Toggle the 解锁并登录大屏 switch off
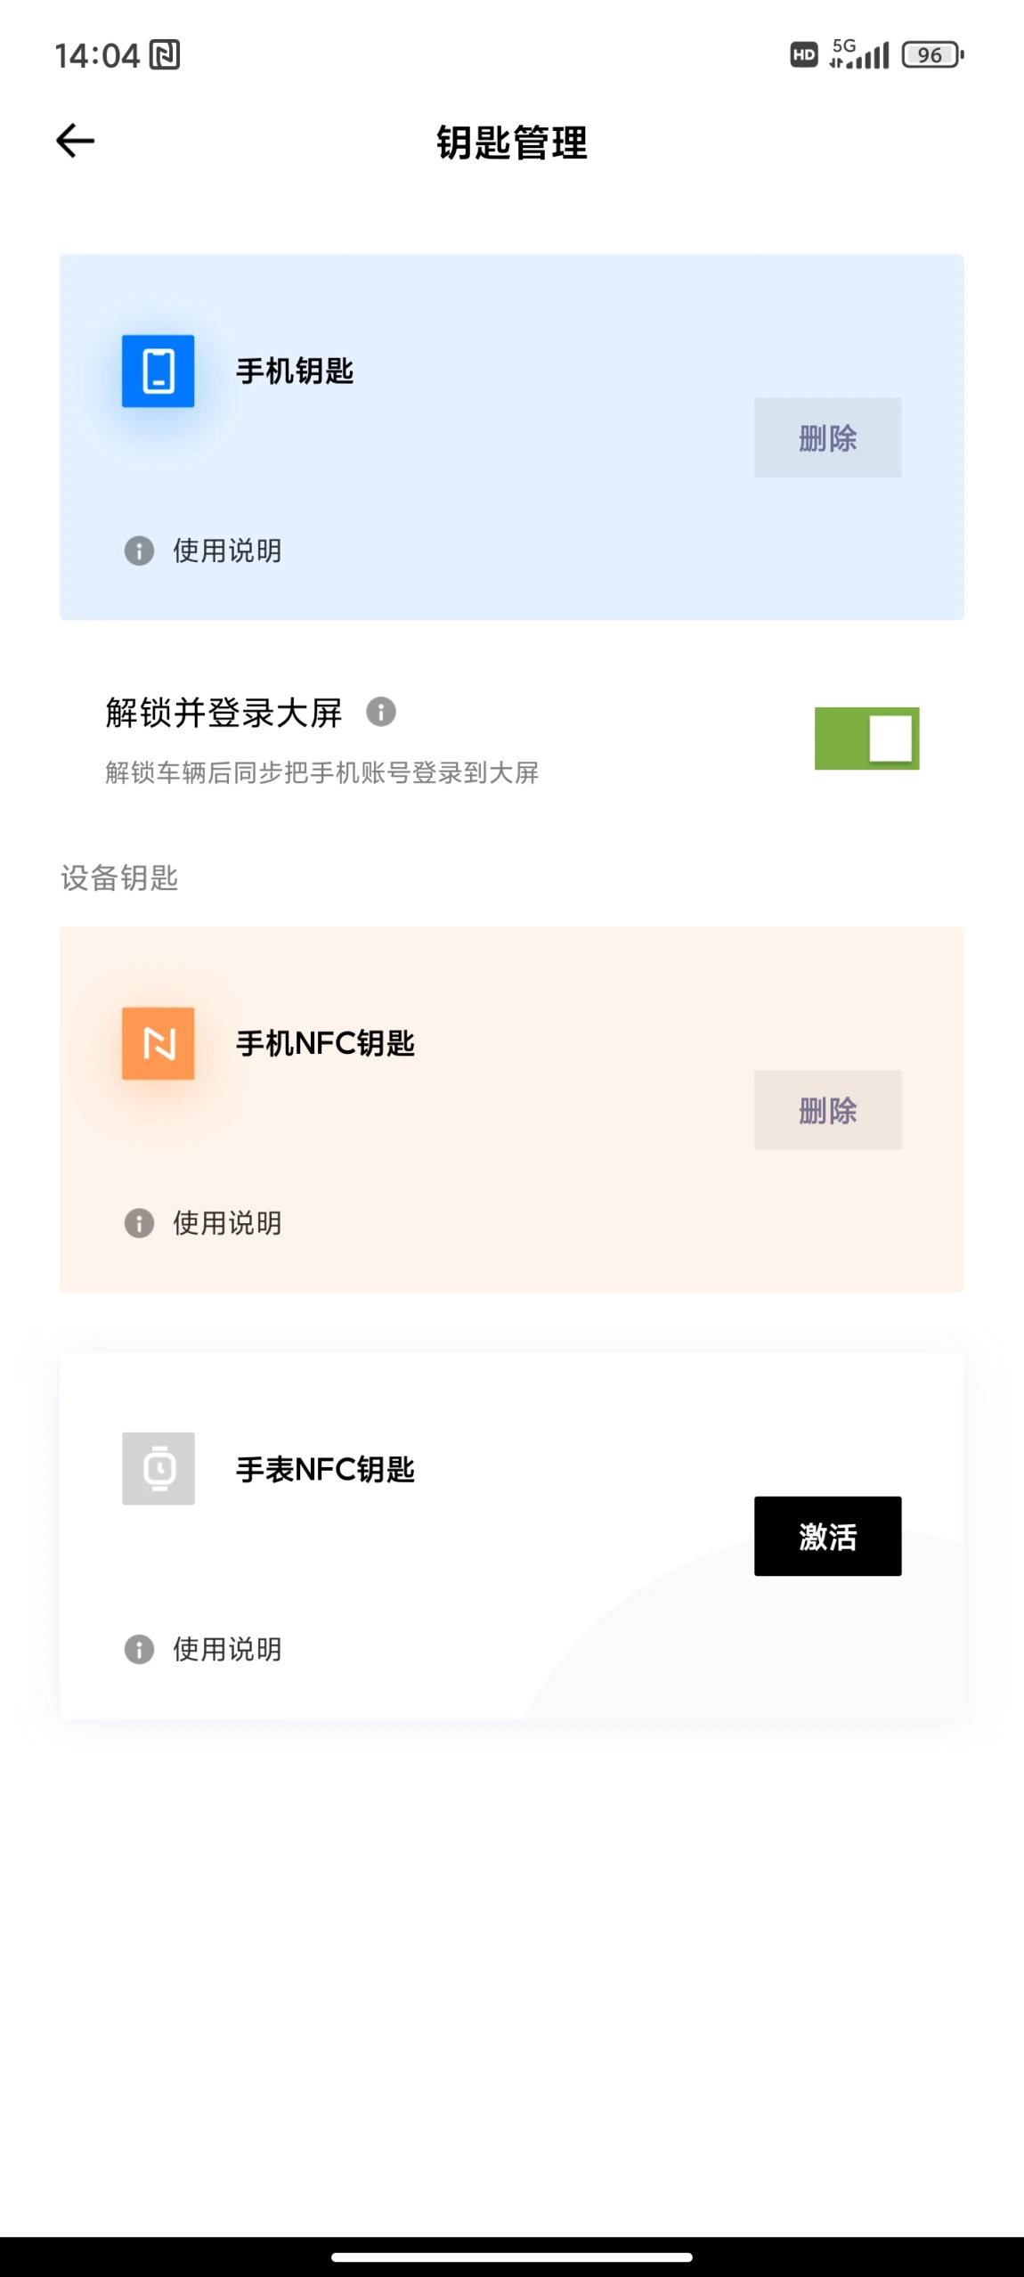1024x2277 pixels. coord(866,739)
